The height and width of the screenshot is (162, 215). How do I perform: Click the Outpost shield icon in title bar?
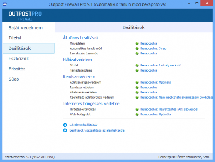point(5,4)
